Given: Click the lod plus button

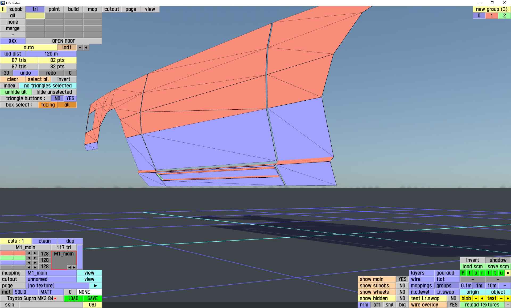Looking at the screenshot, I should (86, 48).
